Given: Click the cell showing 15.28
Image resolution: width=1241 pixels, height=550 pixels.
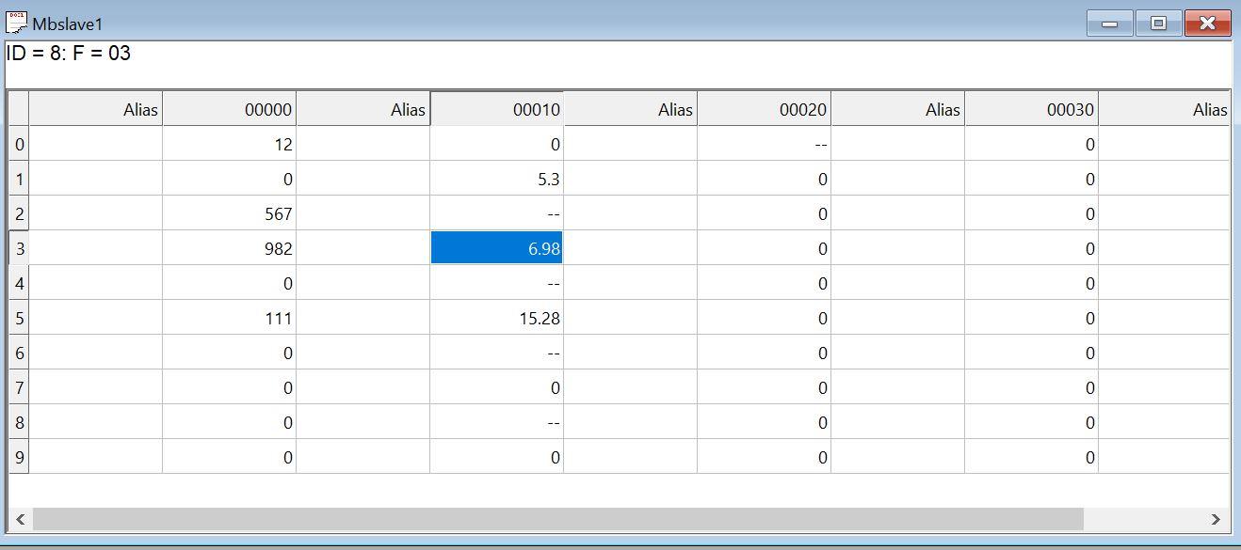Looking at the screenshot, I should (x=496, y=318).
